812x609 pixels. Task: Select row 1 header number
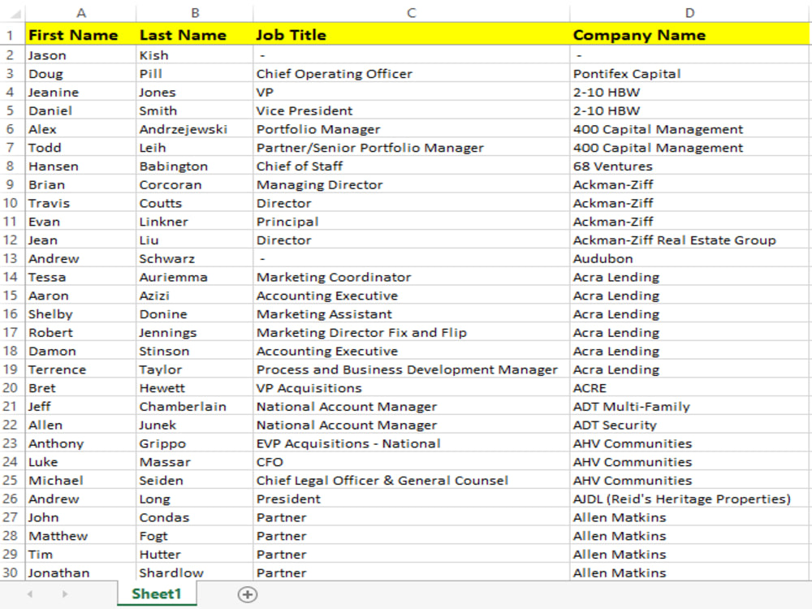tap(11, 35)
